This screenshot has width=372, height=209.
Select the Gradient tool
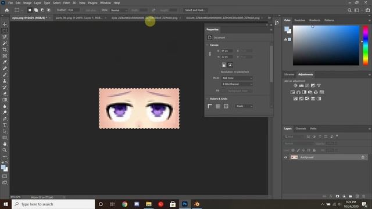point(5,100)
